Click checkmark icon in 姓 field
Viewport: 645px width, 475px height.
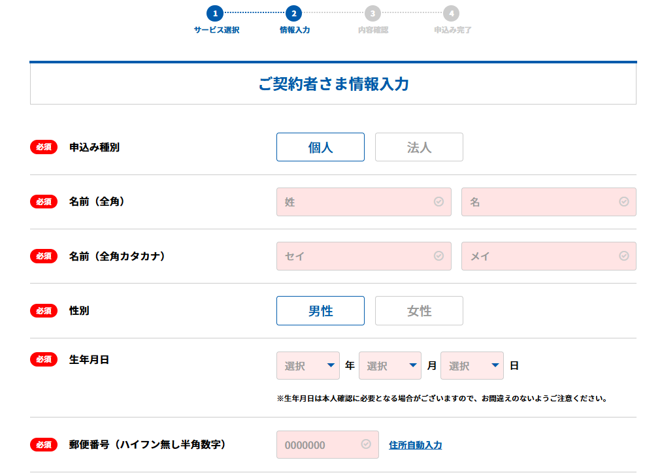click(x=439, y=202)
